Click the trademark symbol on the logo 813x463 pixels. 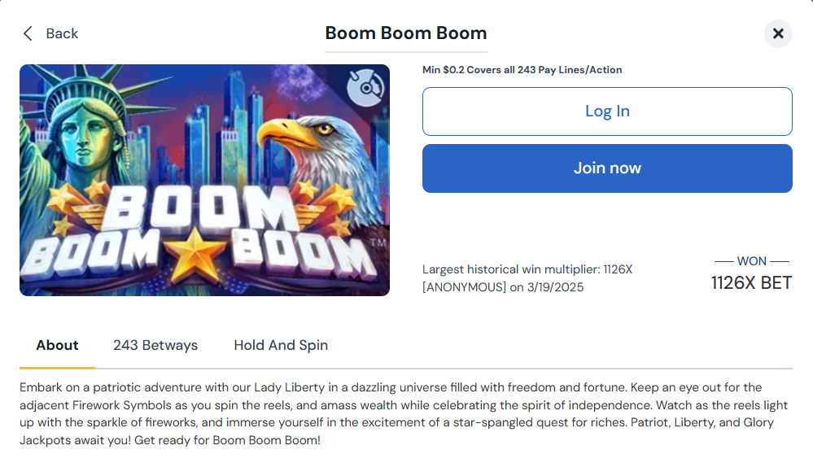(377, 243)
